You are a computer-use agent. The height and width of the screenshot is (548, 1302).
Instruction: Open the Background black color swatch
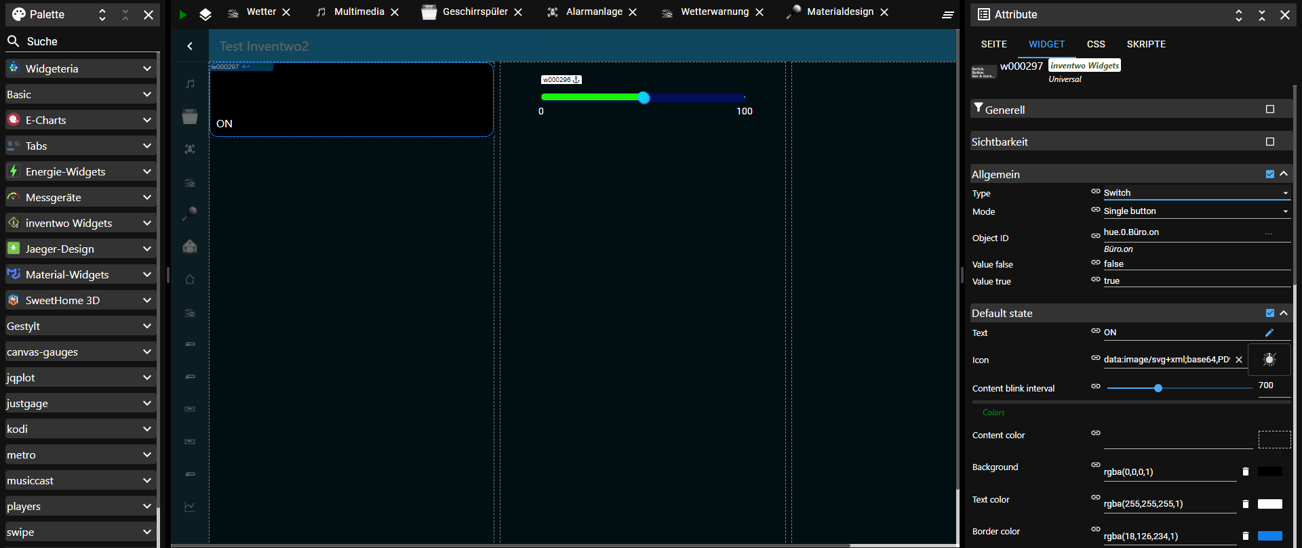click(1270, 471)
